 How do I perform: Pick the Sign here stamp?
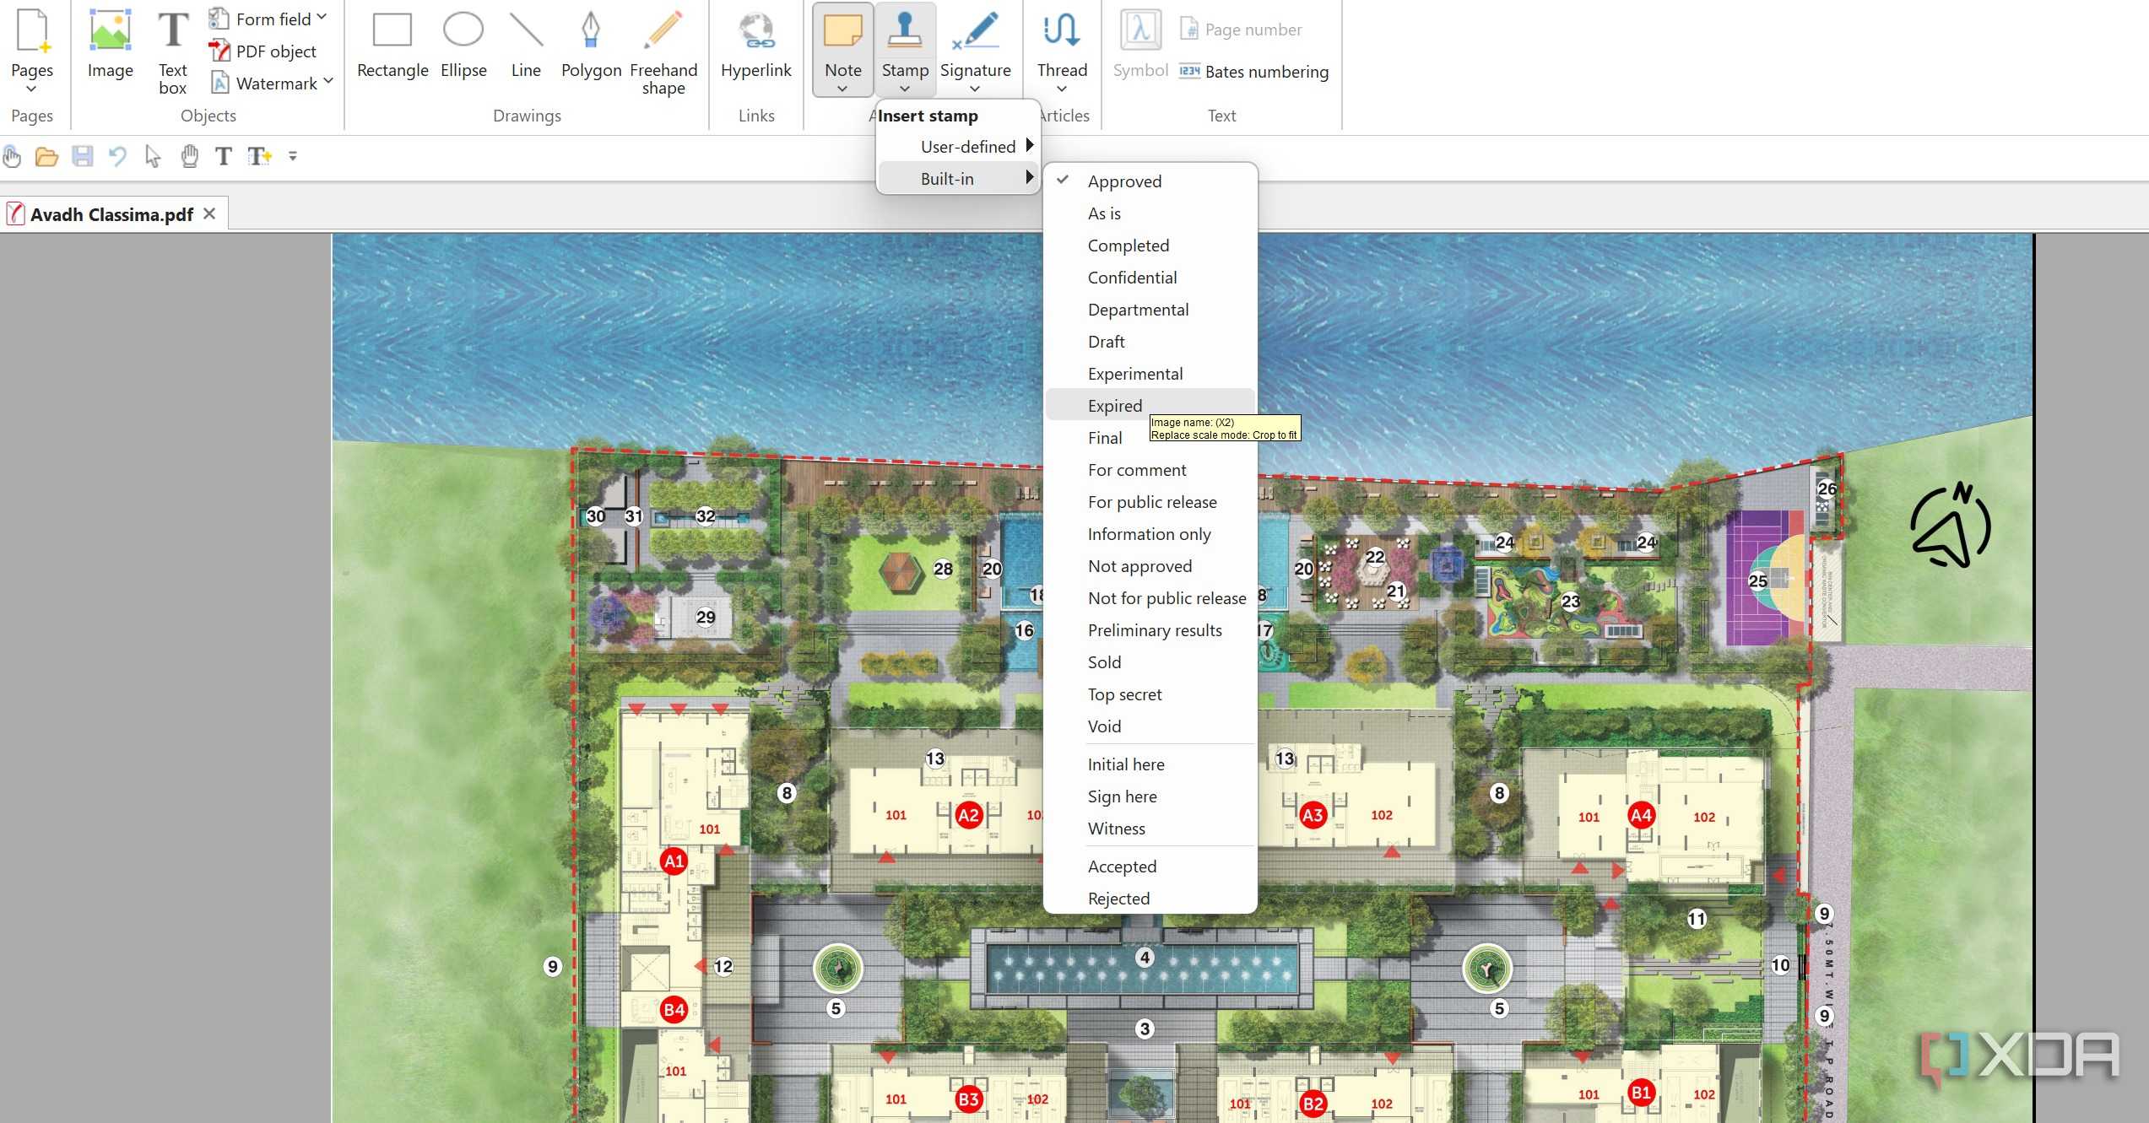(1150, 796)
